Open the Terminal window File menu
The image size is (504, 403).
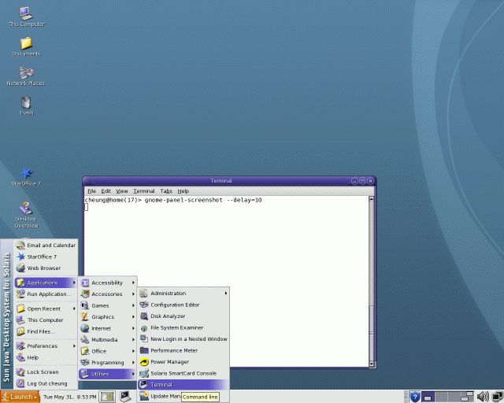[x=92, y=191]
